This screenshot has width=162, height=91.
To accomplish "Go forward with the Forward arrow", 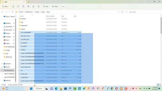I will [x=6, y=12].
